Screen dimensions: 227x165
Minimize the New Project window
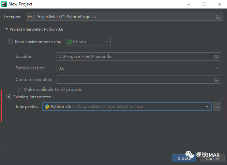pos(188,4)
